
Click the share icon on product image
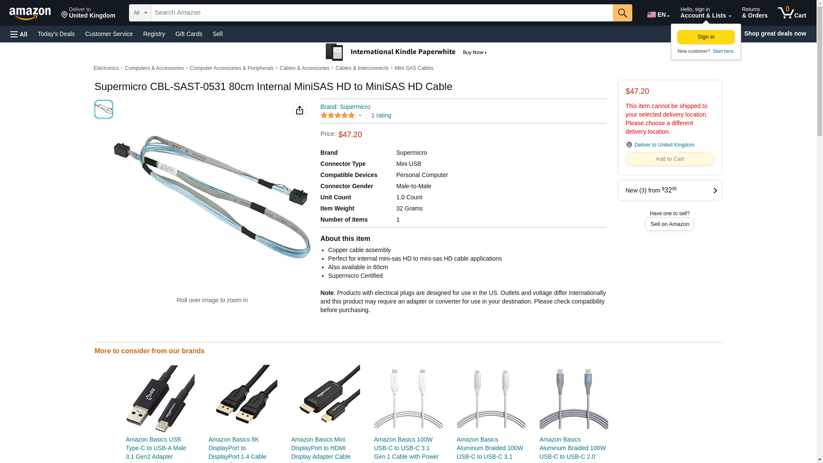pos(300,110)
